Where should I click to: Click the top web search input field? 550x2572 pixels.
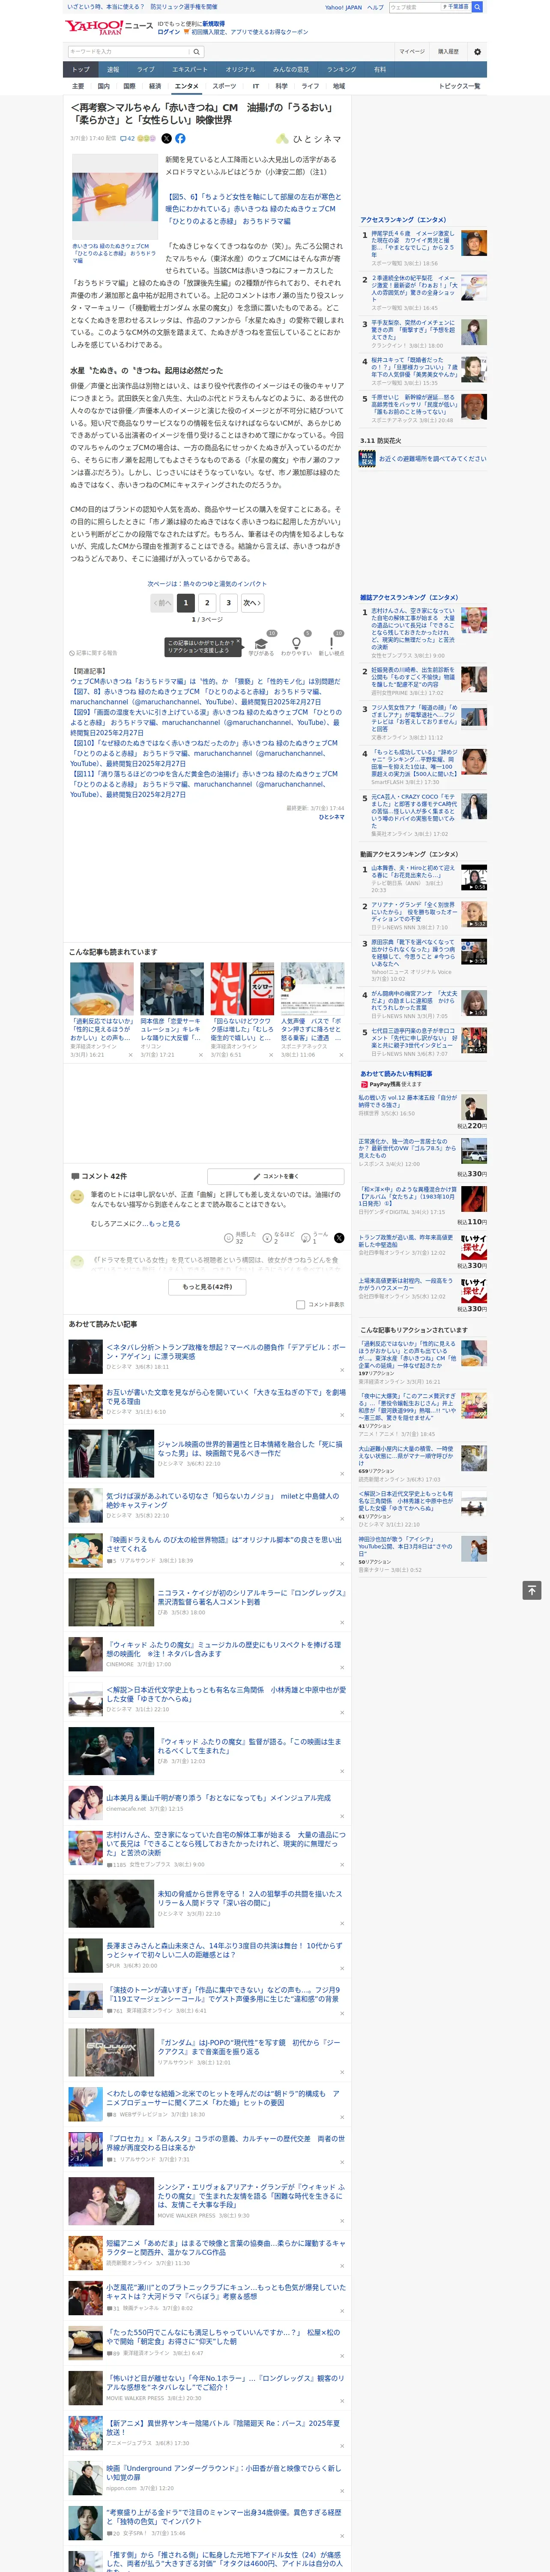414,7
